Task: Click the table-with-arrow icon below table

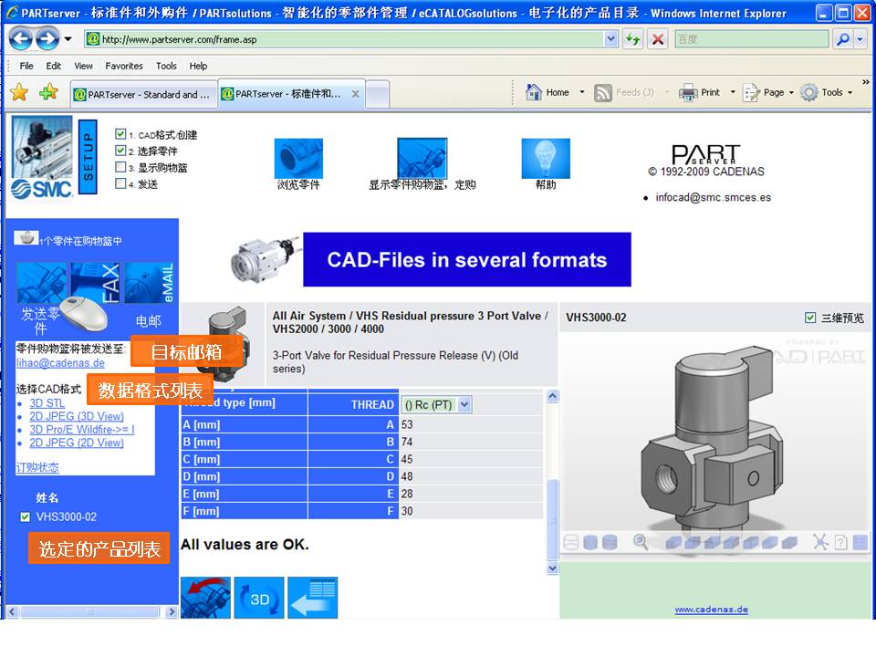Action: click(x=313, y=598)
